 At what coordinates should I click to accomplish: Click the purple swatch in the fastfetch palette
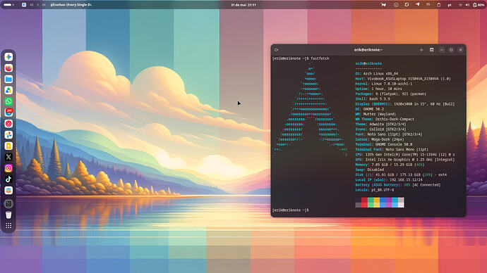click(x=389, y=203)
